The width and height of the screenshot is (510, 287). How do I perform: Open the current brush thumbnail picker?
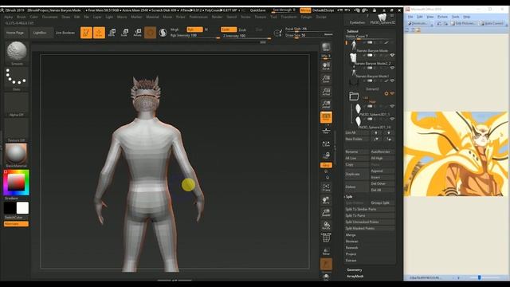16,51
